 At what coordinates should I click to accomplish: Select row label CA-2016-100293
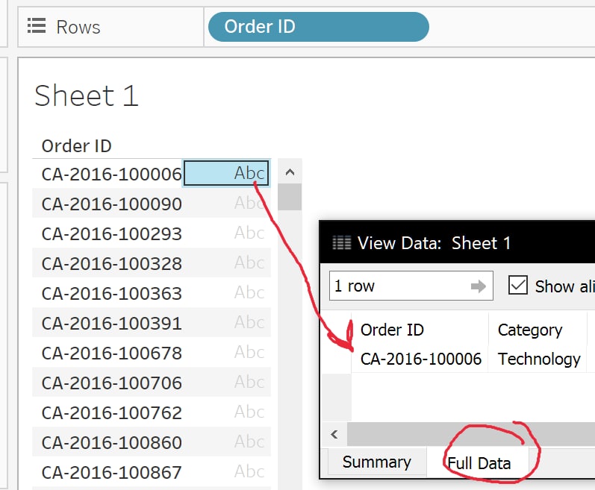[x=111, y=234]
